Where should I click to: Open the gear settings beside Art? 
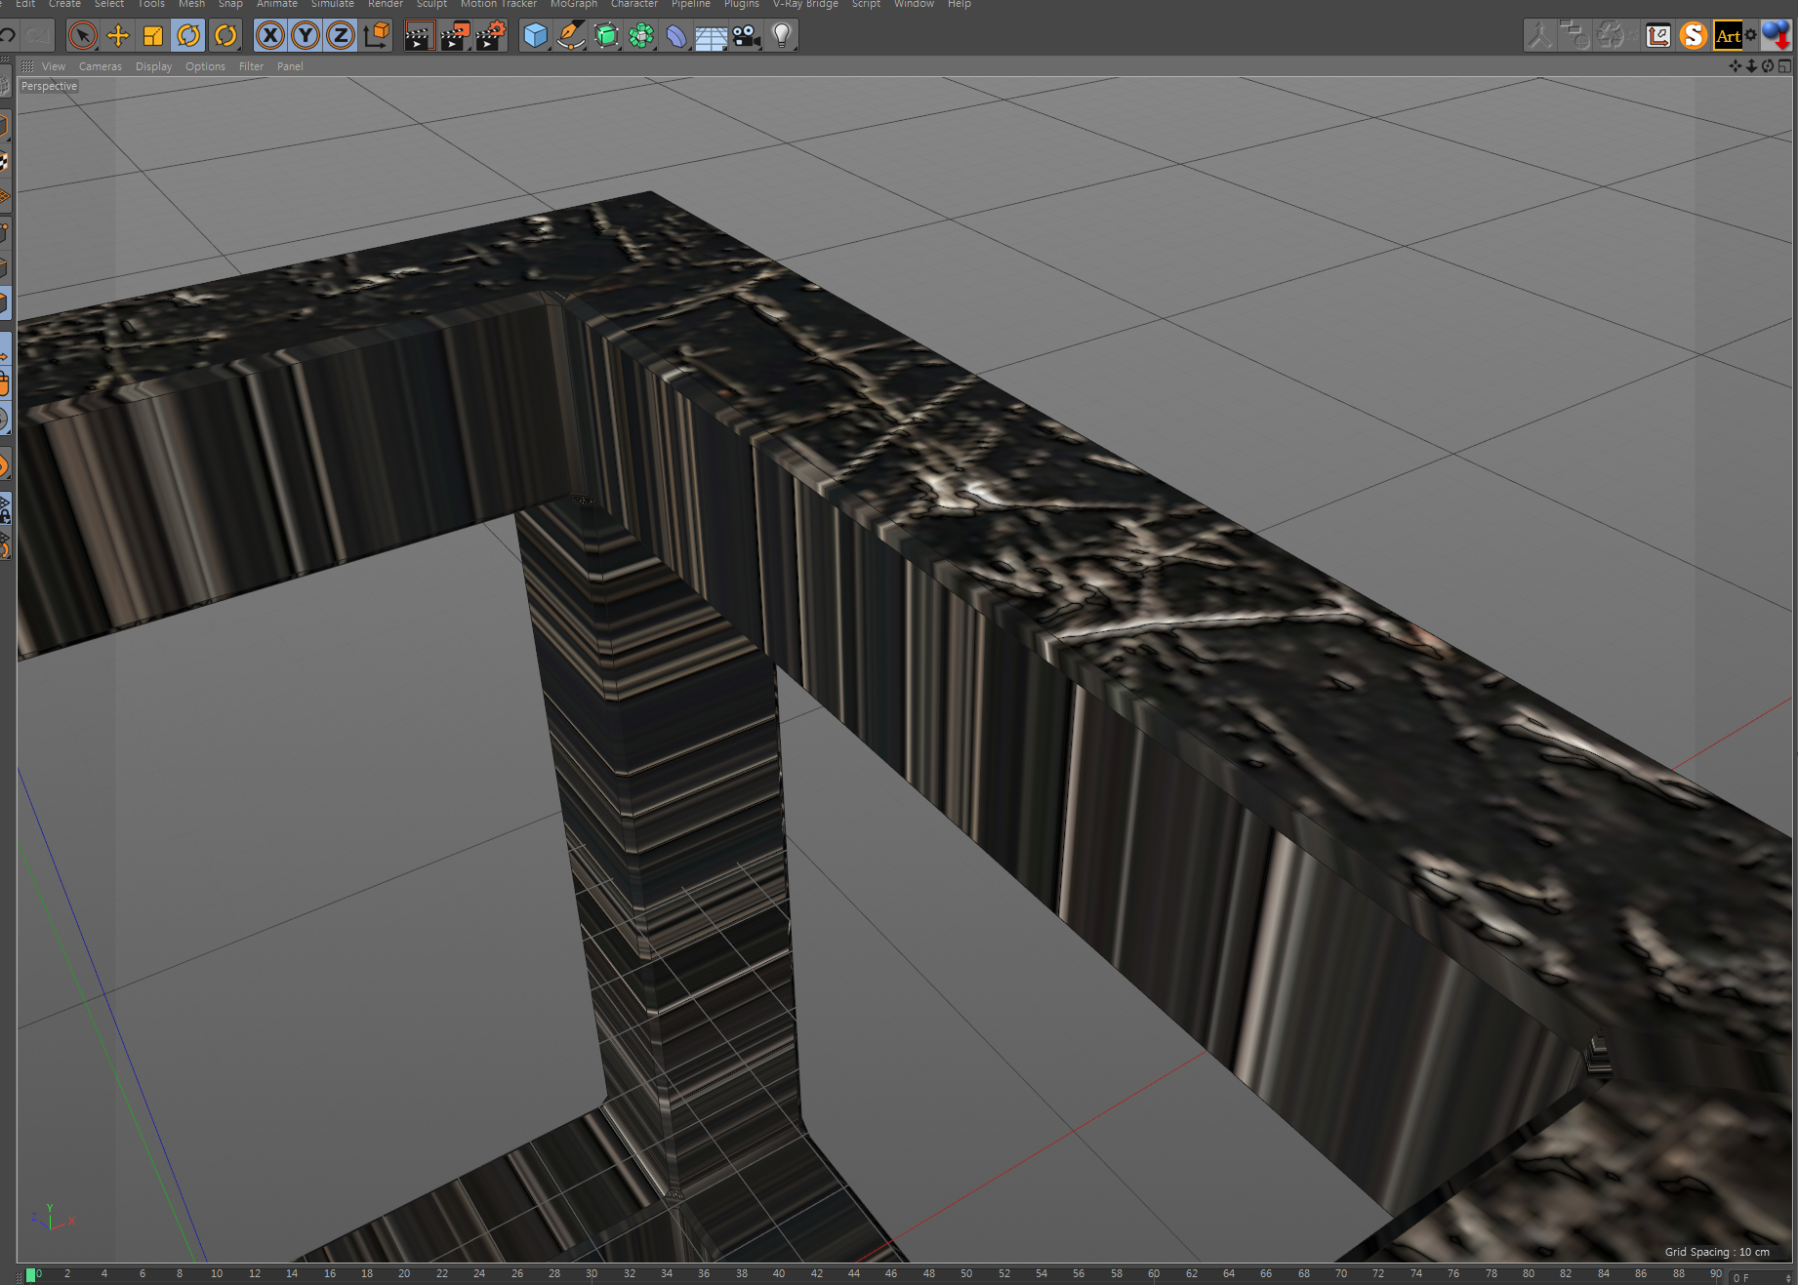[1751, 35]
